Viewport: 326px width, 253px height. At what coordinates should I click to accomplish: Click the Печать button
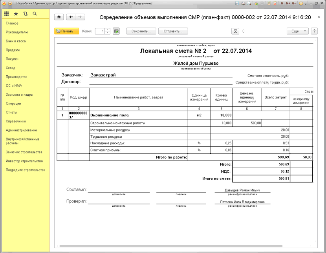pyautogui.click(x=66, y=31)
